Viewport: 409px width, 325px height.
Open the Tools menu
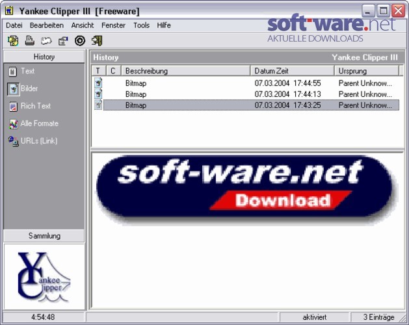click(x=141, y=25)
